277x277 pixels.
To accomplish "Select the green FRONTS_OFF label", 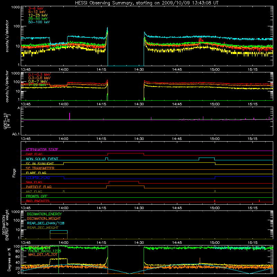I will (x=37, y=196).
